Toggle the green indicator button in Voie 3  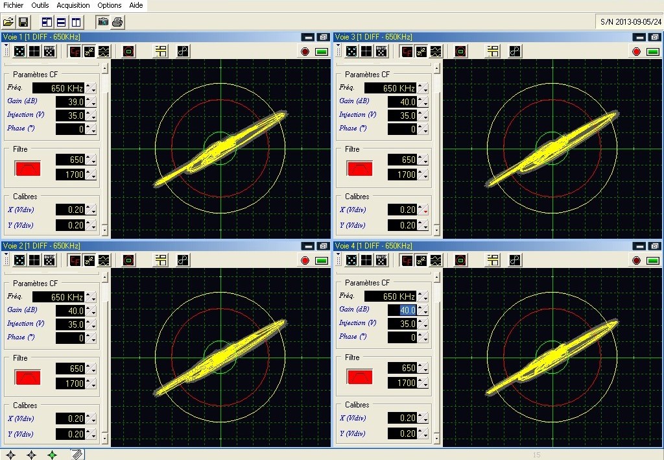[x=653, y=52]
